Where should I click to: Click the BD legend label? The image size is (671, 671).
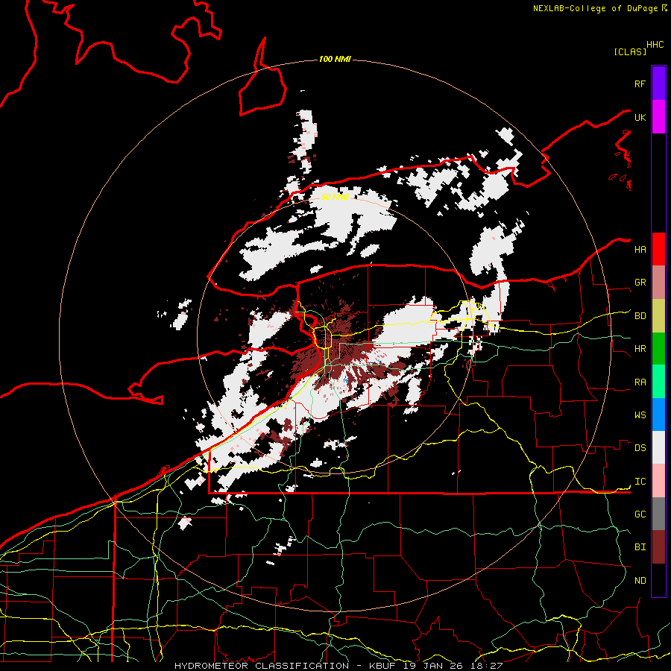[640, 316]
